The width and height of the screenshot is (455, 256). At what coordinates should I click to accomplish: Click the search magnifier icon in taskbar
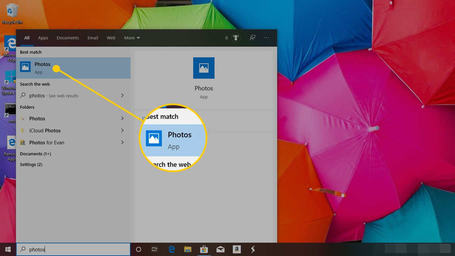pos(23,249)
